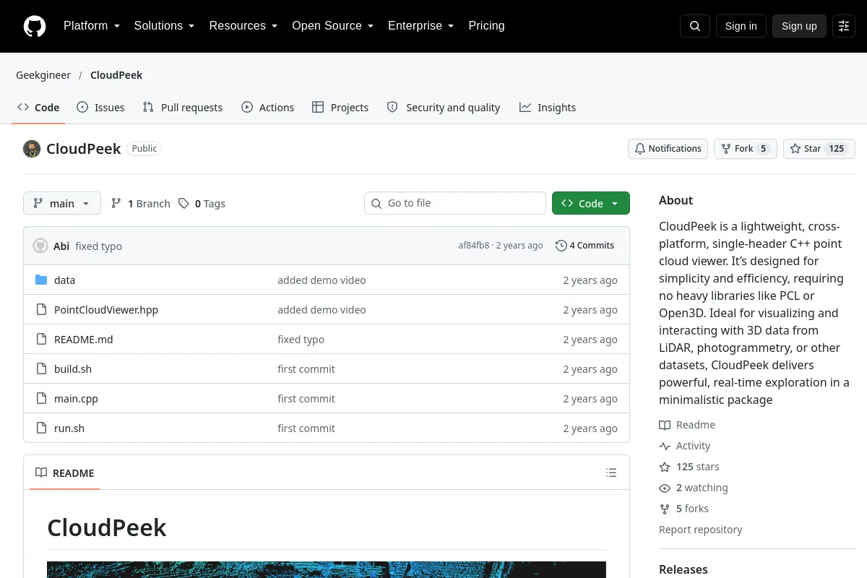The height and width of the screenshot is (578, 867).
Task: Expand the Resources menu
Action: [243, 26]
